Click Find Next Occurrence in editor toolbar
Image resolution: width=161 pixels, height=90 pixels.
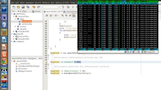(x=70, y=15)
